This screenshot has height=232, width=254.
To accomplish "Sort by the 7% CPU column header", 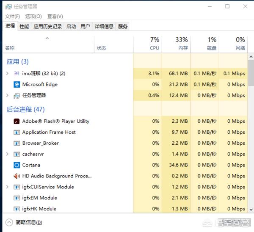I will [x=148, y=44].
